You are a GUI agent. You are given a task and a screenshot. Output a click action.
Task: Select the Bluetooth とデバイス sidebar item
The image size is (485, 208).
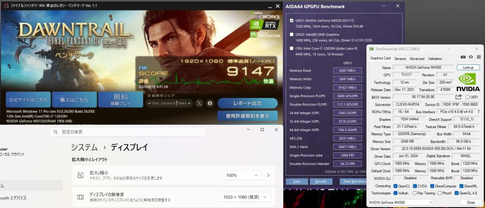click(13, 198)
